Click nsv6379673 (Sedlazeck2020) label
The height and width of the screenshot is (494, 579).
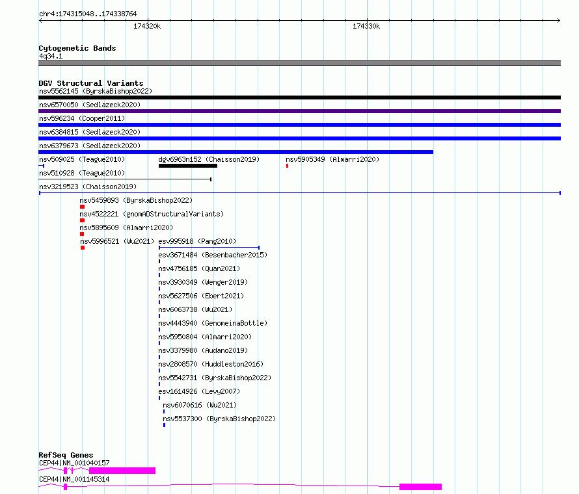tap(90, 146)
